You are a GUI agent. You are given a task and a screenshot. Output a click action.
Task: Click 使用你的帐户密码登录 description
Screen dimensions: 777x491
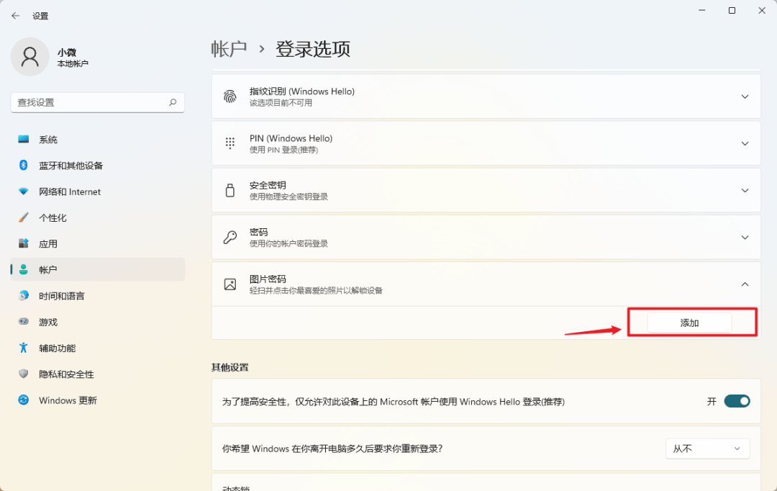pos(289,243)
